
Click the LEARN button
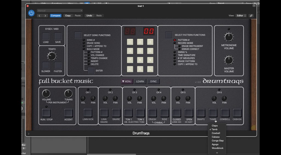[140, 81]
